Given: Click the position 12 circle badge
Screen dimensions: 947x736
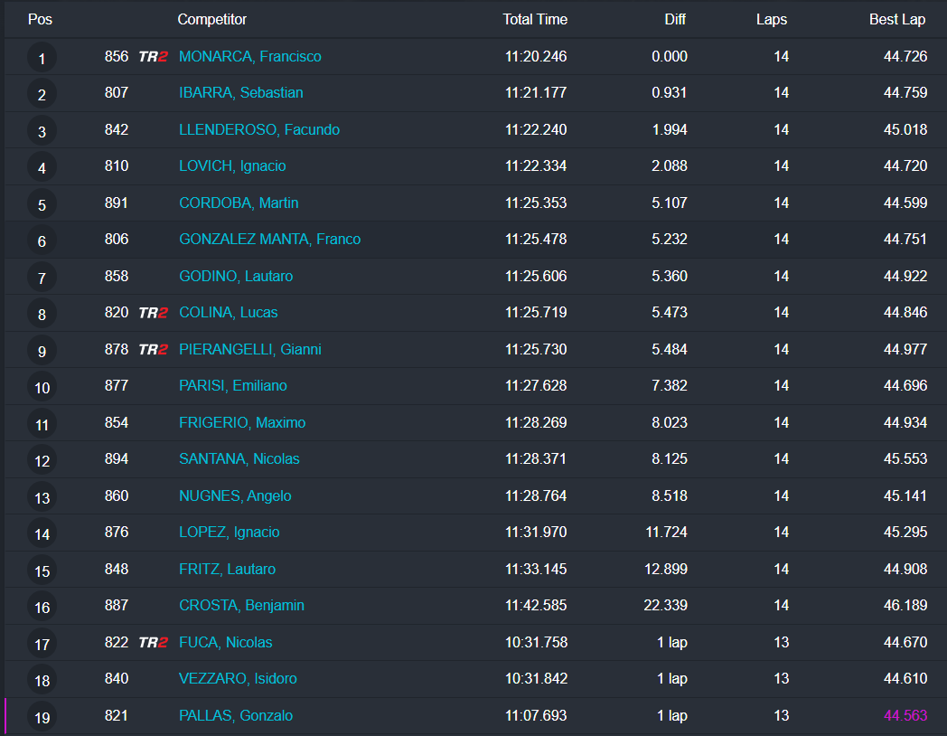Looking at the screenshot, I should [42, 461].
